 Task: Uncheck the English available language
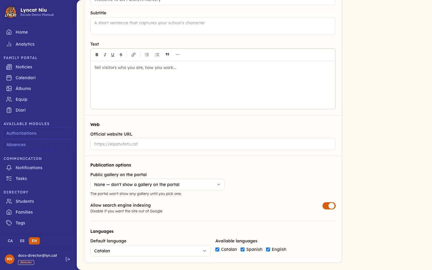pyautogui.click(x=268, y=250)
